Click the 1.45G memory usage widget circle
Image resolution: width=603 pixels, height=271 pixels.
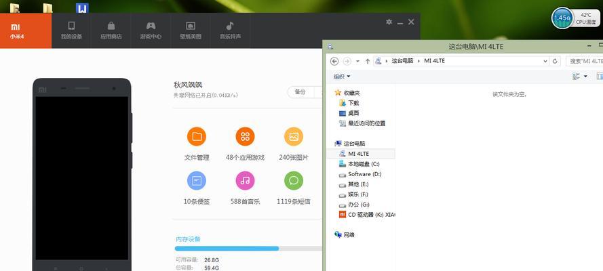(562, 18)
